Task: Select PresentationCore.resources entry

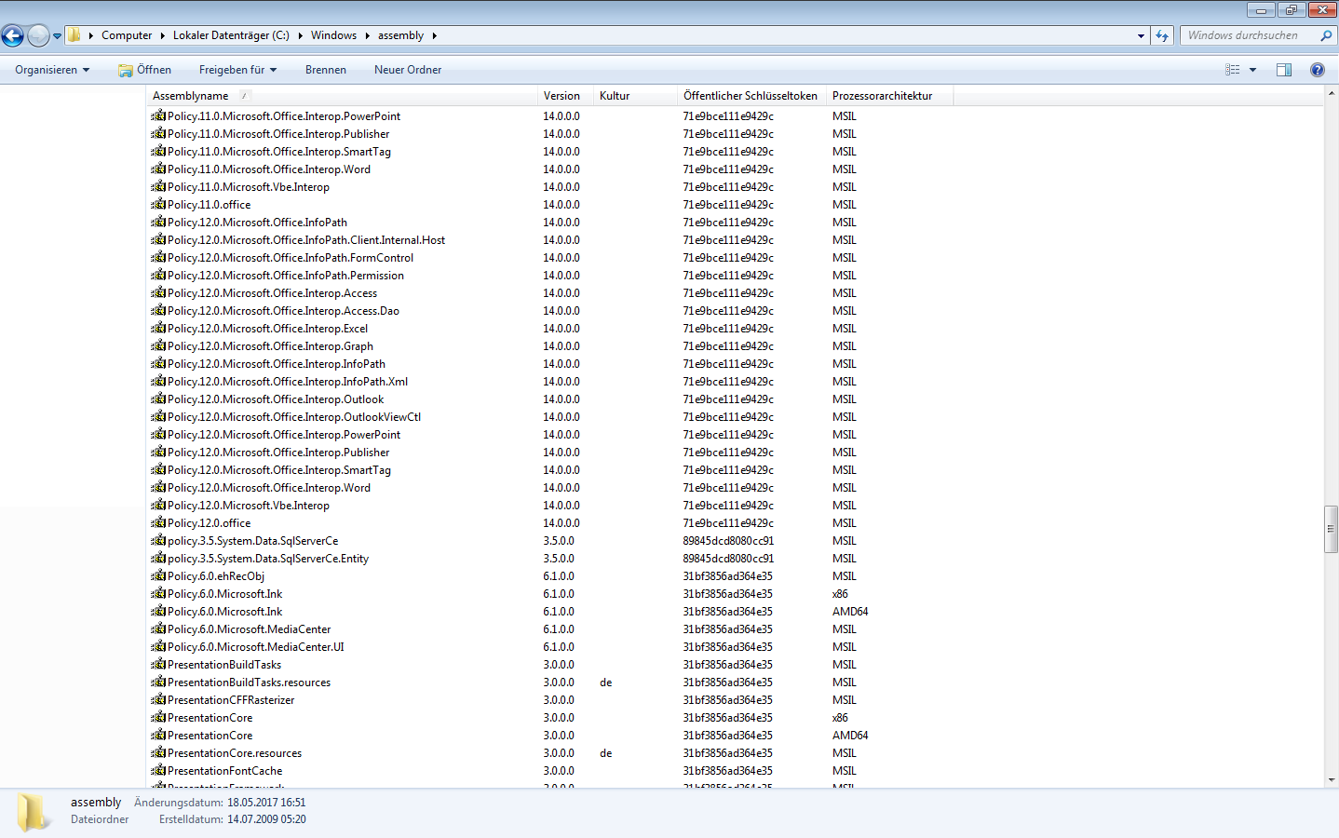Action: point(235,752)
